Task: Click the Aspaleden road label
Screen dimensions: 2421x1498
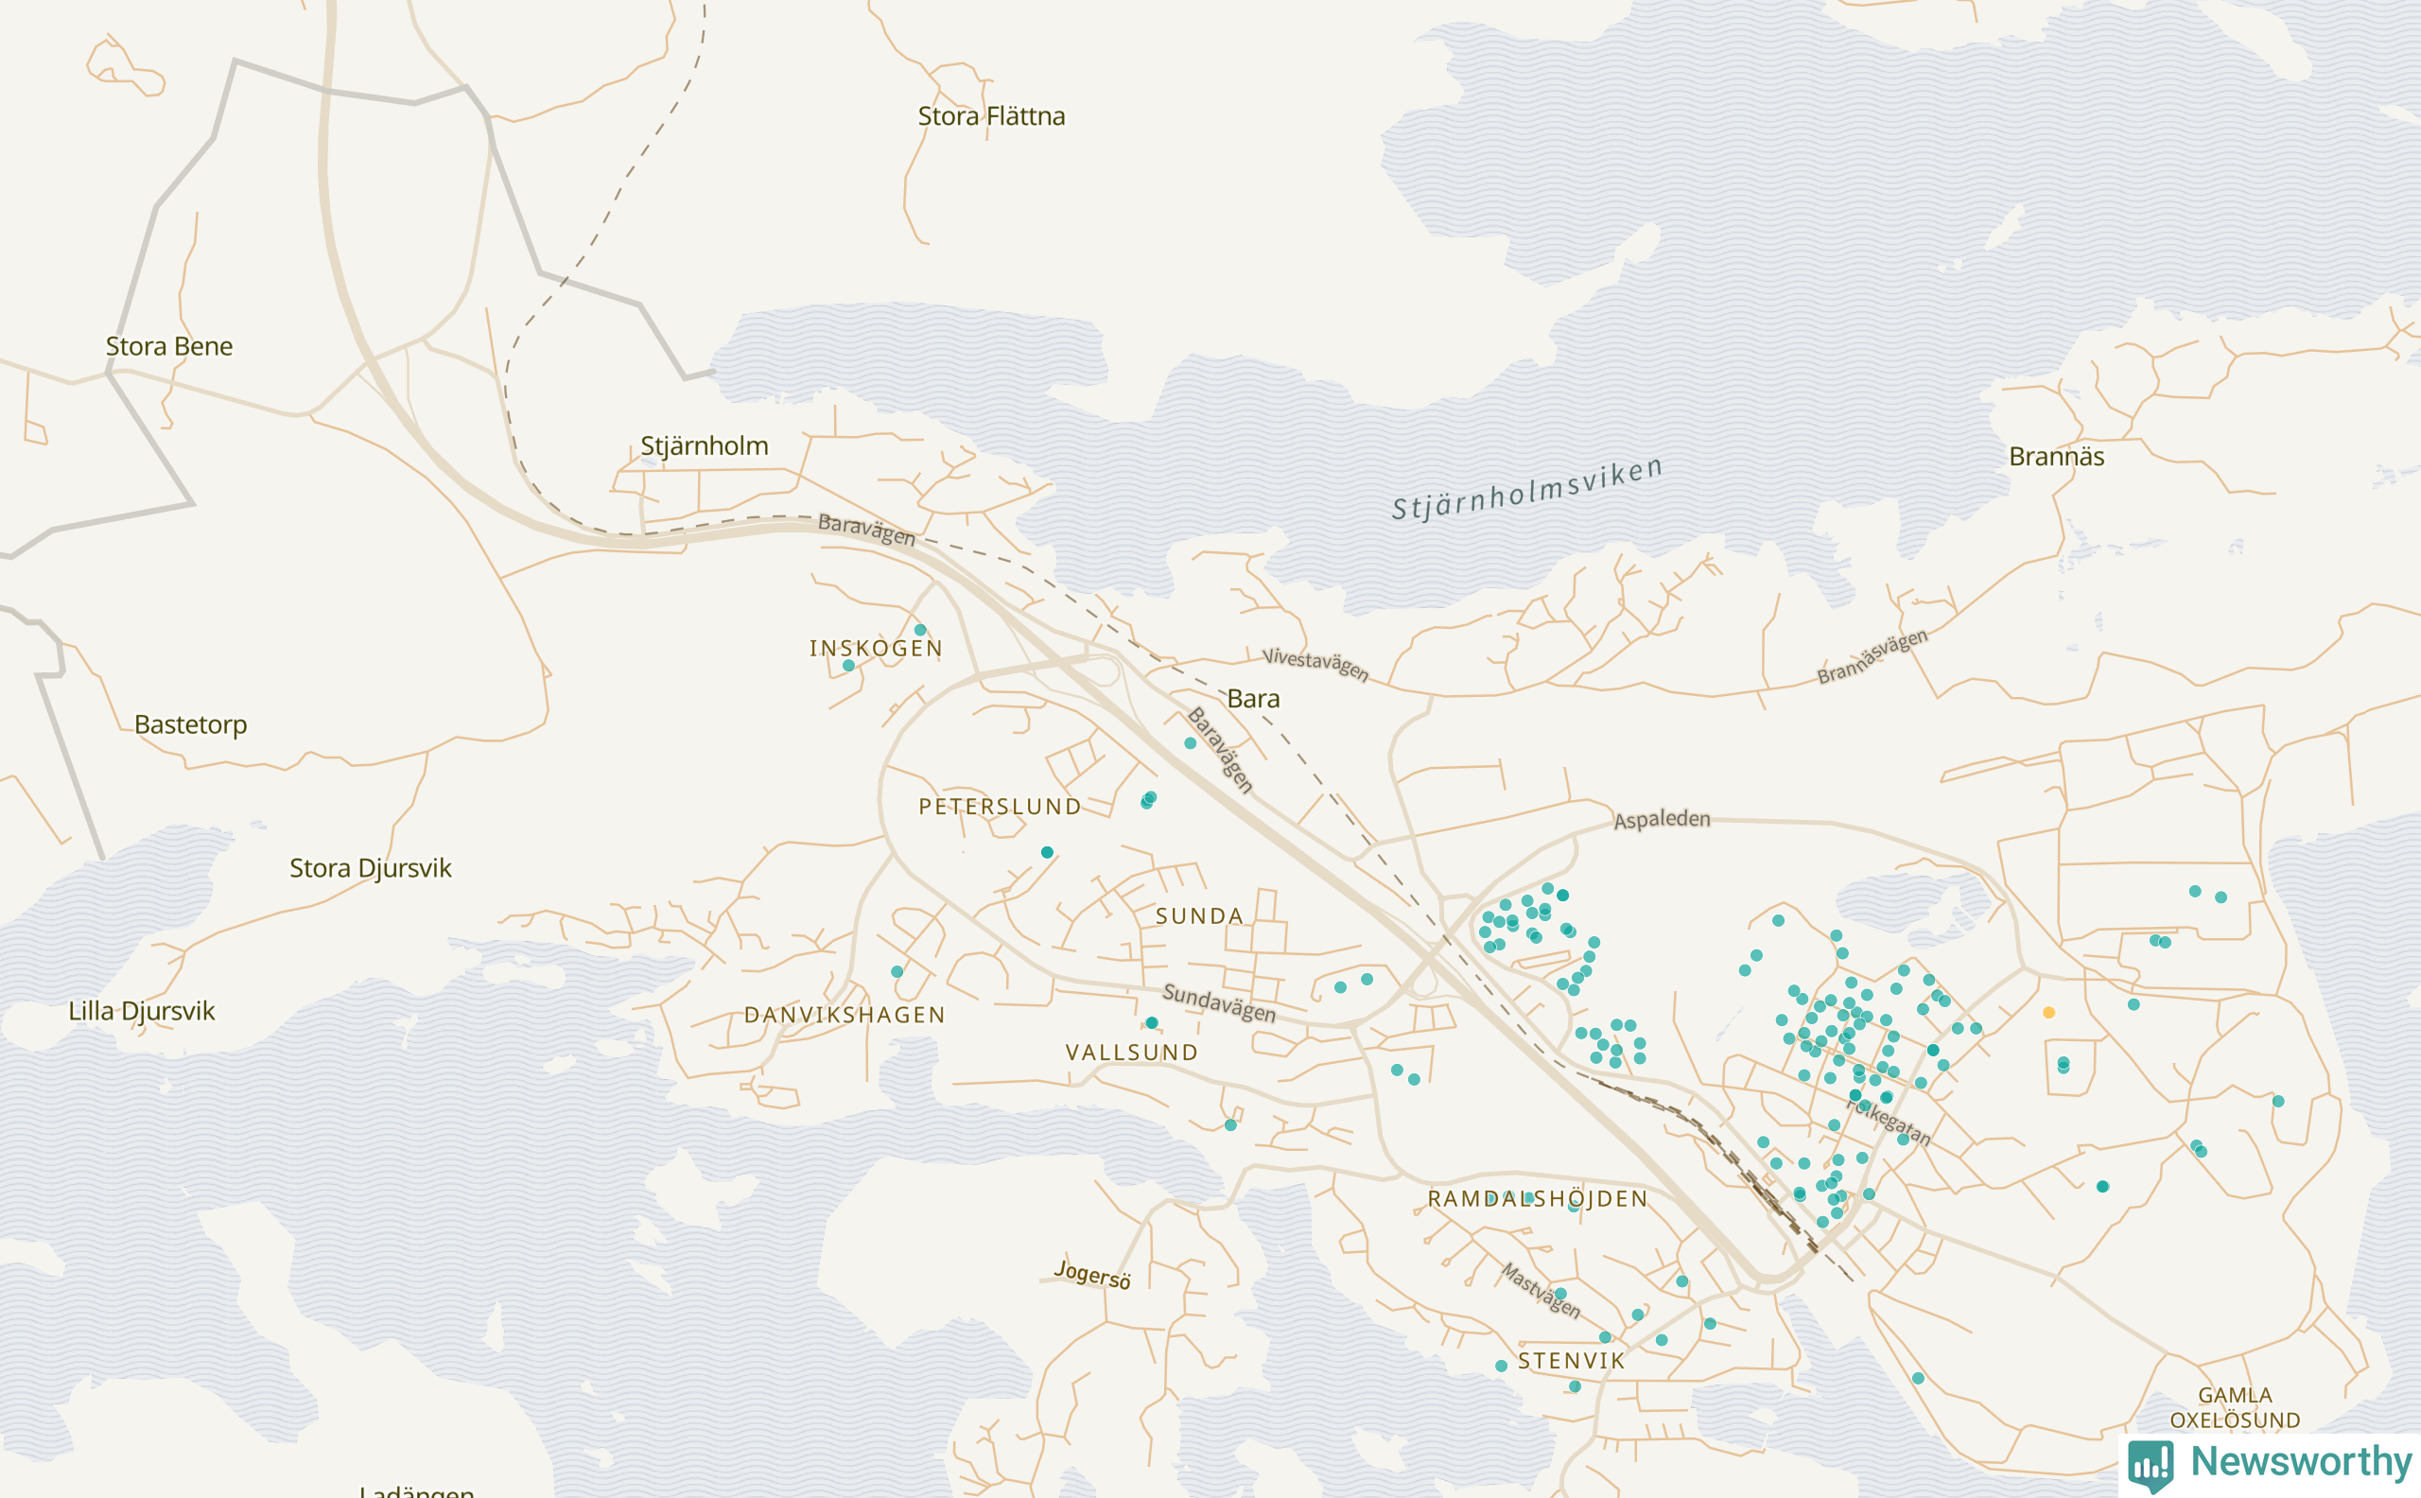Action: pos(1662,819)
